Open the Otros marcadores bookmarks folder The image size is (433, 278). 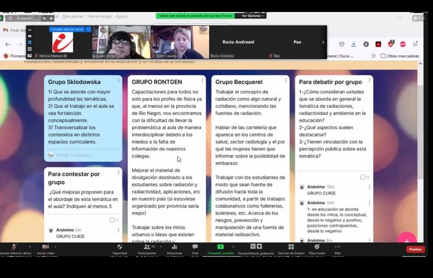point(400,56)
